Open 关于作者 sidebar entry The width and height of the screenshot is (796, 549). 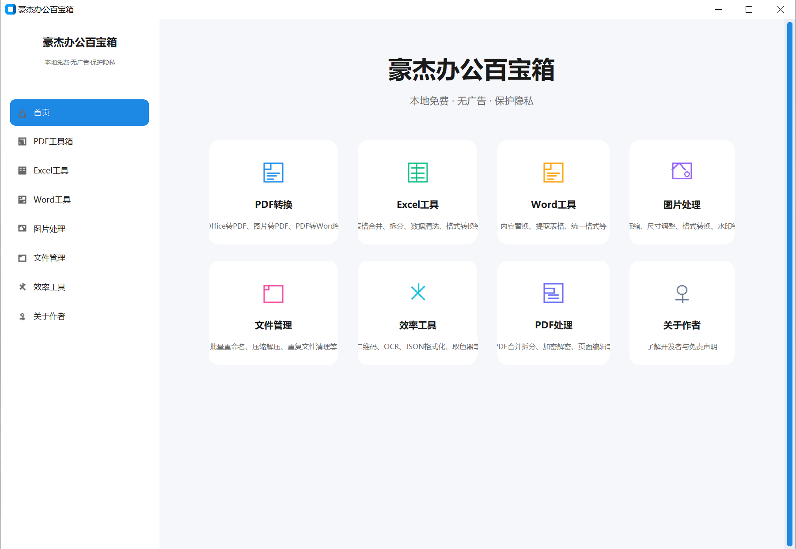click(80, 316)
